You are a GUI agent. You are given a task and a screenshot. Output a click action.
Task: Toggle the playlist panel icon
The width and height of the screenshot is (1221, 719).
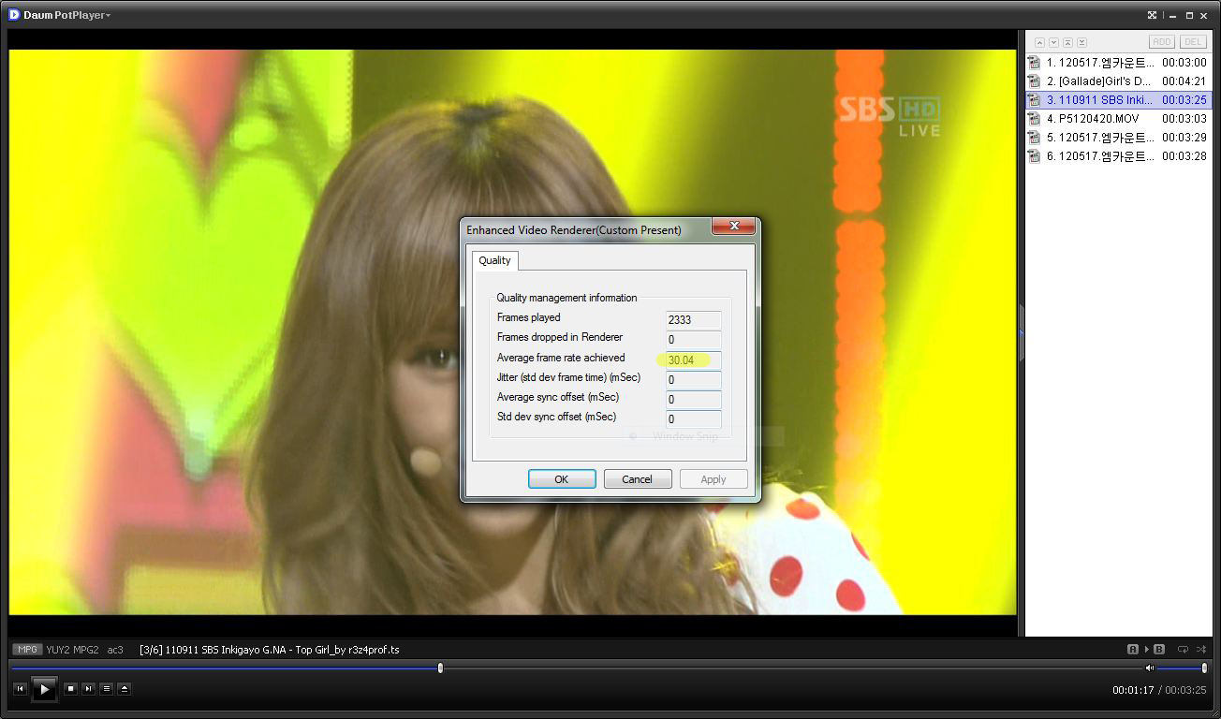(x=106, y=689)
